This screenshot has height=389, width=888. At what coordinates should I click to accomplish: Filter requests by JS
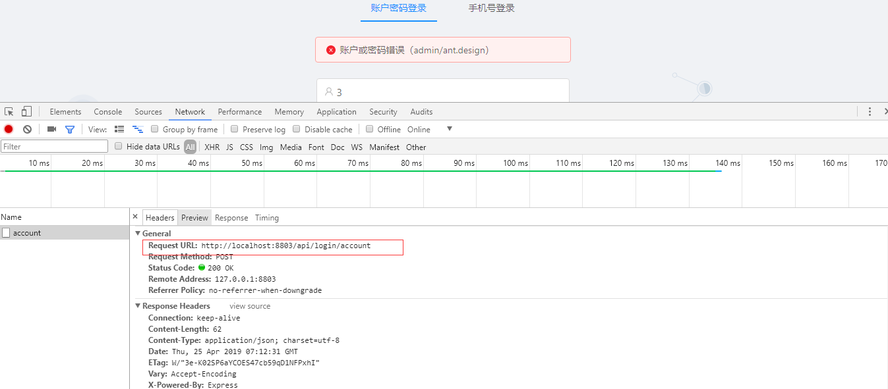(x=229, y=147)
